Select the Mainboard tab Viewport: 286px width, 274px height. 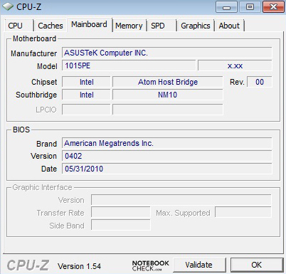pyautogui.click(x=89, y=24)
